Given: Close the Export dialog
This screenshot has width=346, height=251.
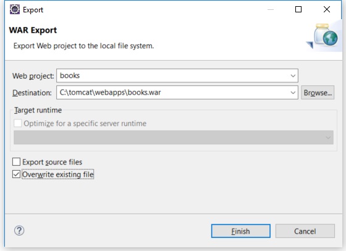Looking at the screenshot, I should coord(327,9).
